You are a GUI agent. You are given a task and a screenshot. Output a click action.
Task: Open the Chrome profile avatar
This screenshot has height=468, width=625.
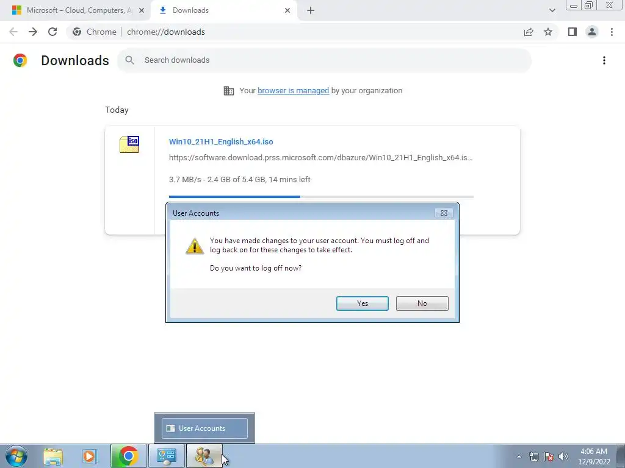pos(592,32)
